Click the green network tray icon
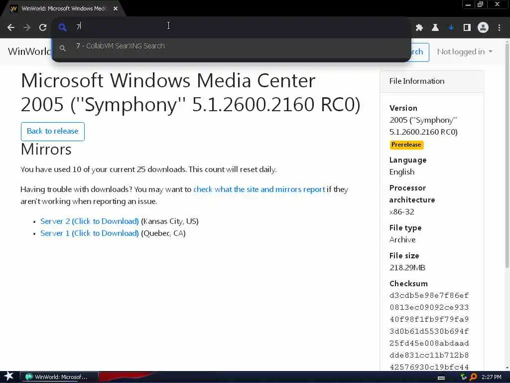This screenshot has width=510, height=383. 464,377
